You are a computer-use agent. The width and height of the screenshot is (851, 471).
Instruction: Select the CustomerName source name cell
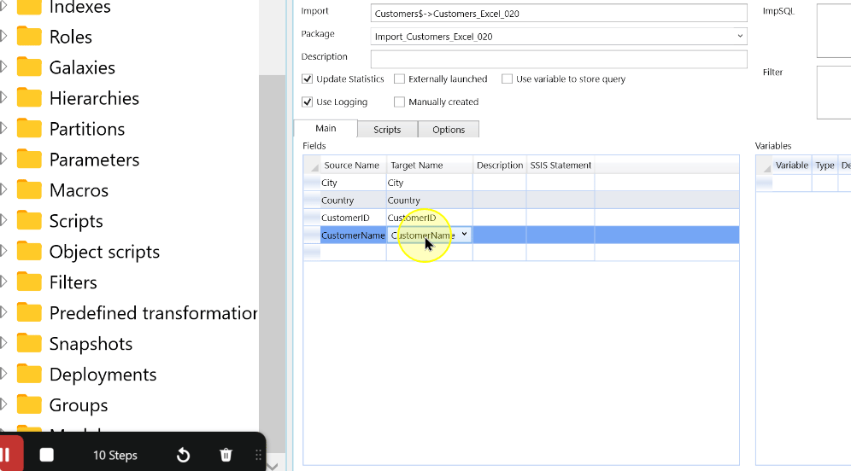(x=353, y=235)
